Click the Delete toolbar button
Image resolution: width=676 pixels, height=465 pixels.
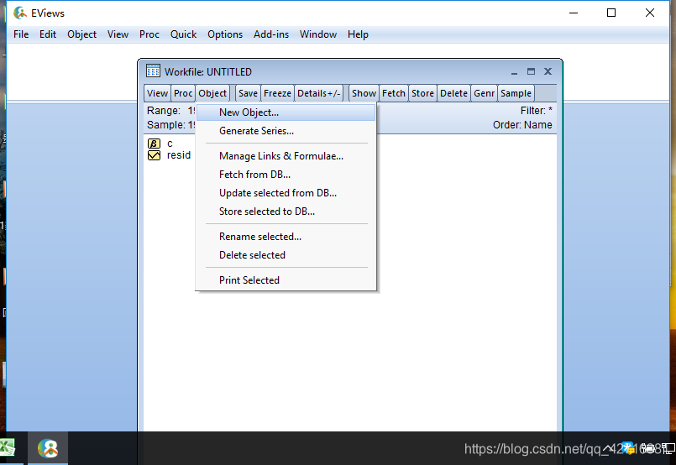(453, 93)
